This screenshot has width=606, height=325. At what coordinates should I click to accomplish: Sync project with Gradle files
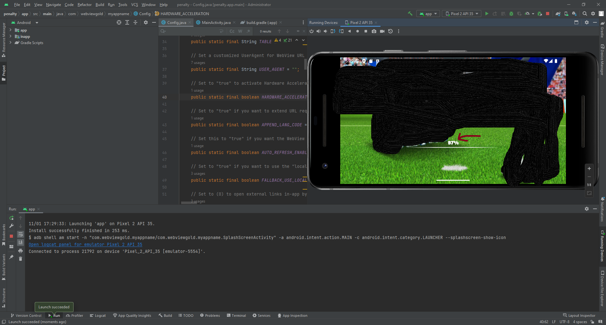pos(558,14)
